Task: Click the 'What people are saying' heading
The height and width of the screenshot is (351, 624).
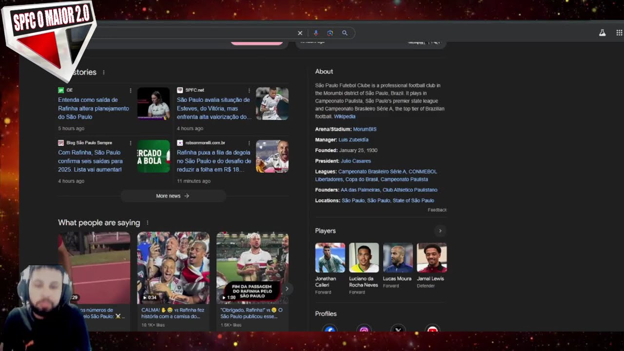Action: point(99,223)
